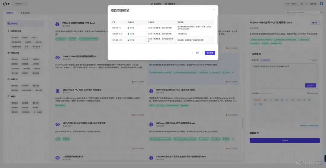Image resolution: width=326 pixels, height=168 pixels.
Task: Click the Powered by ModelScope link
Action: 308,125
